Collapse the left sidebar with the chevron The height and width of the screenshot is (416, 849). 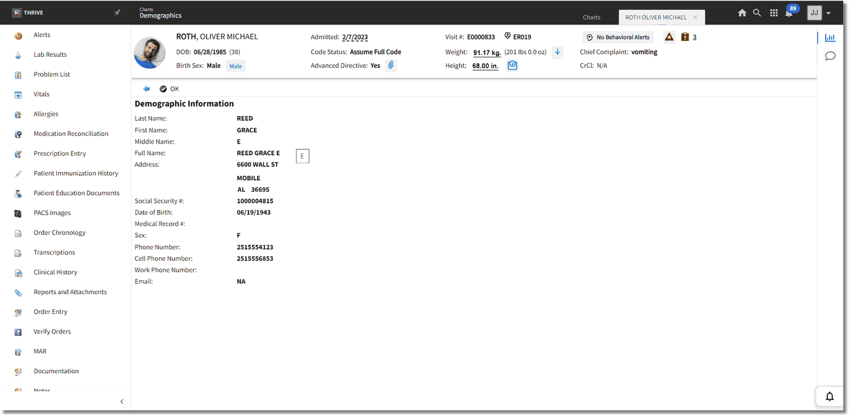[122, 401]
